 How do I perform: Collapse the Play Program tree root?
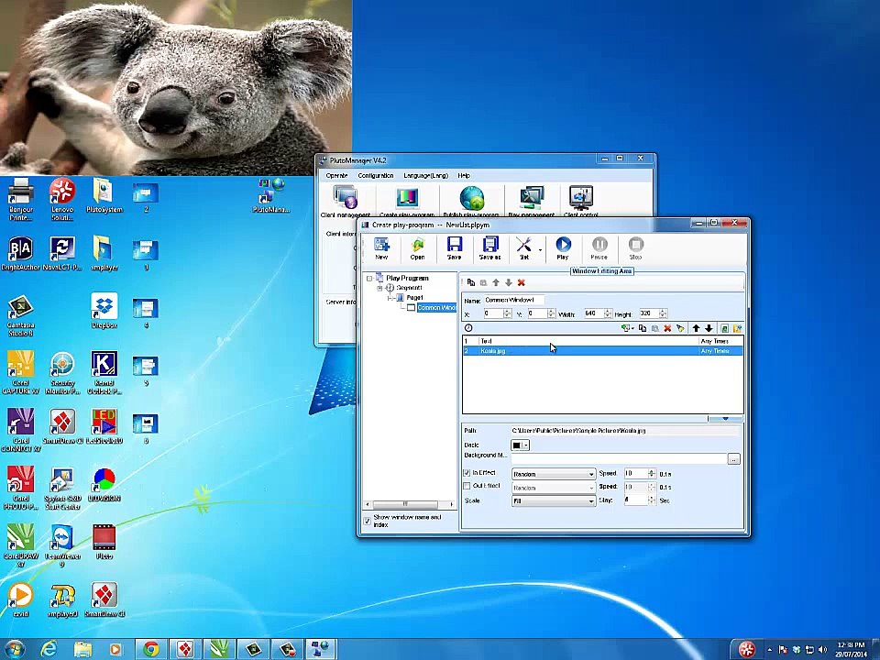click(369, 278)
